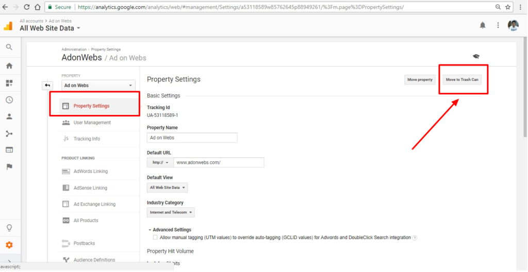Open the Default View dropdown
This screenshot has height=272, width=528.
(168, 188)
